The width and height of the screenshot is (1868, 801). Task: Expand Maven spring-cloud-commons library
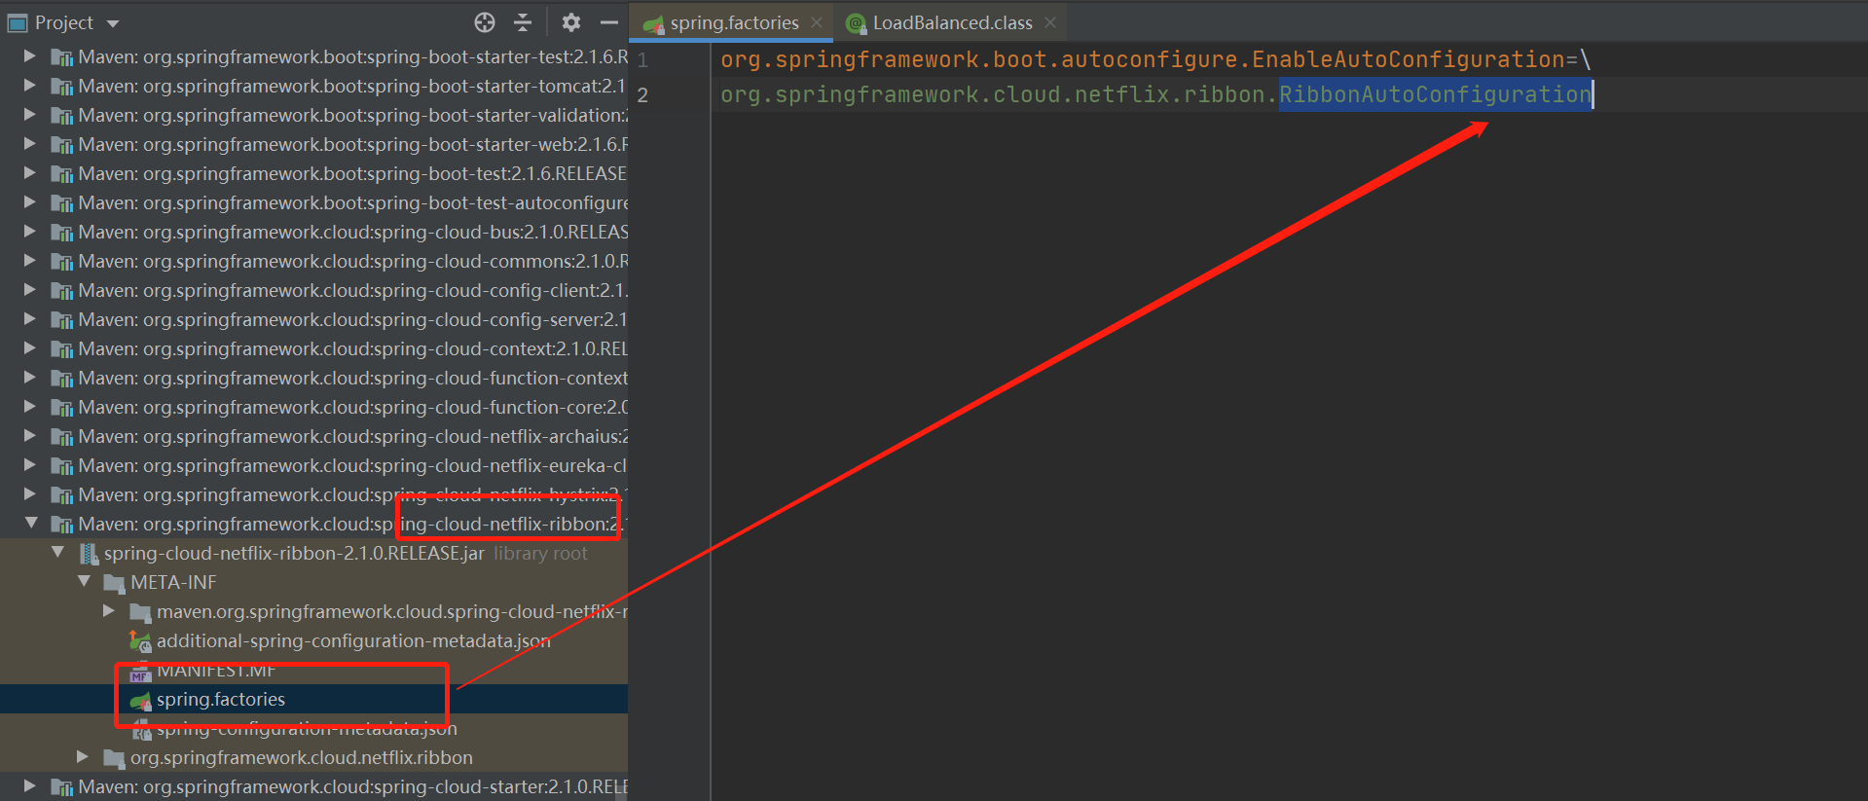pyautogui.click(x=30, y=261)
